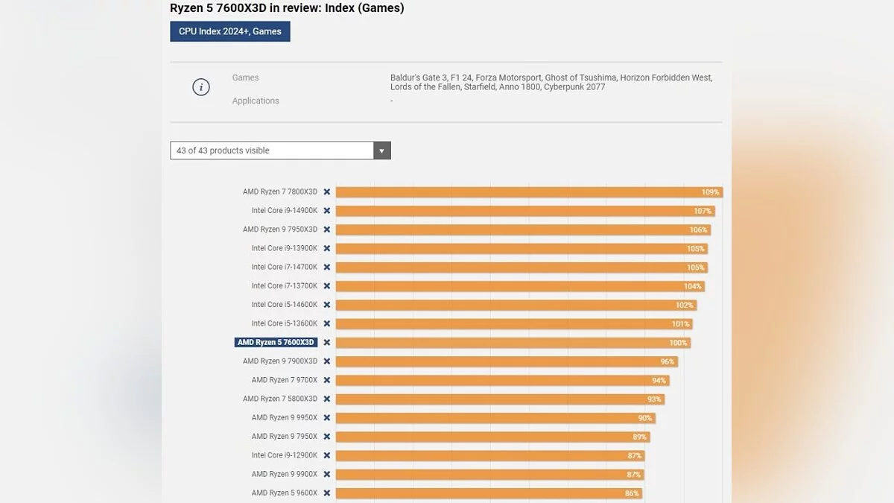The height and width of the screenshot is (503, 894).
Task: Remove AMD Ryzen 9 9950X with its X icon
Action: [x=326, y=418]
